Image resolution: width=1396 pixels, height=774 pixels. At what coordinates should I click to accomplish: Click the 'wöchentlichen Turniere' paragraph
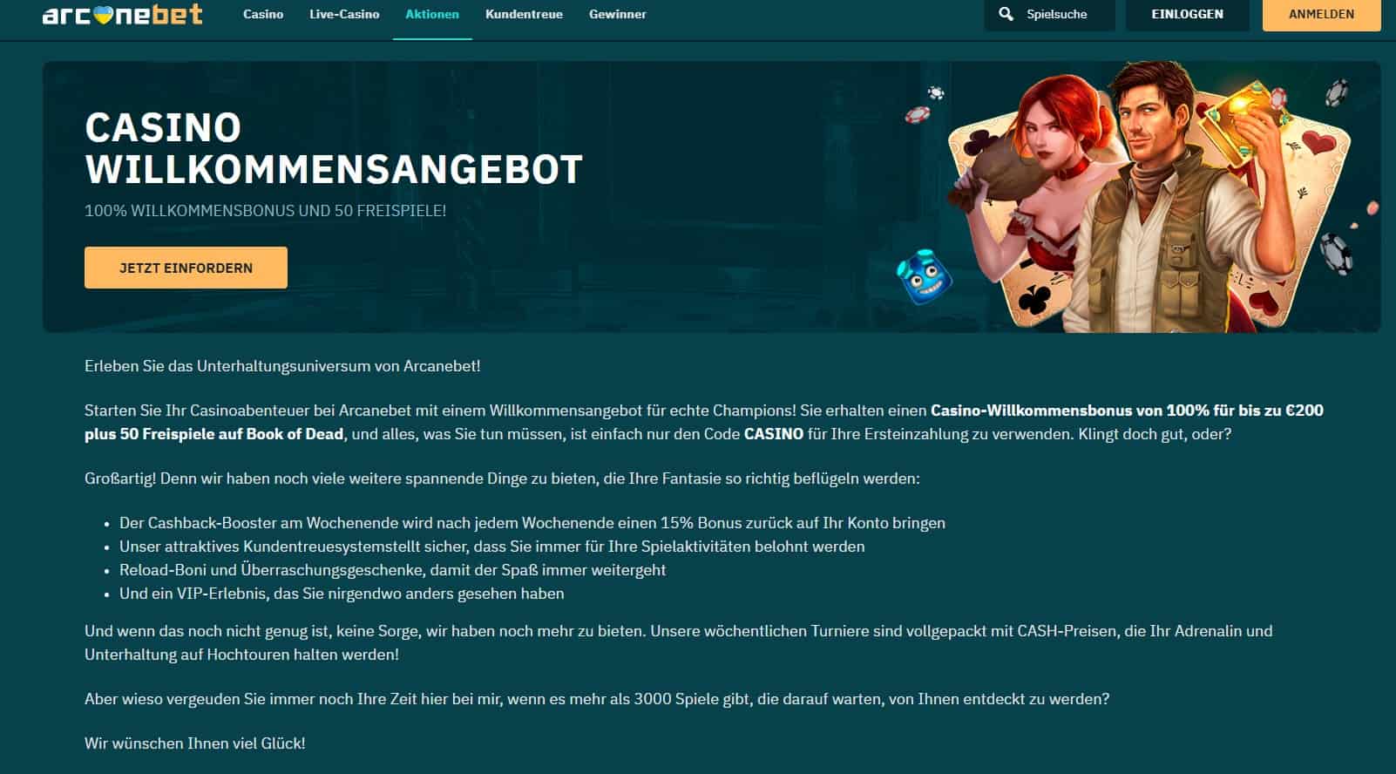pos(679,642)
